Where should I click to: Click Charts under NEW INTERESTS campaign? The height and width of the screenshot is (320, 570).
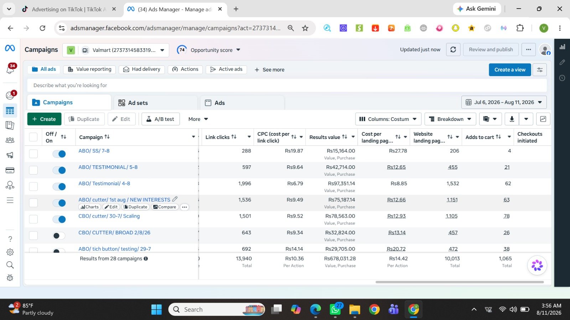[x=89, y=207]
